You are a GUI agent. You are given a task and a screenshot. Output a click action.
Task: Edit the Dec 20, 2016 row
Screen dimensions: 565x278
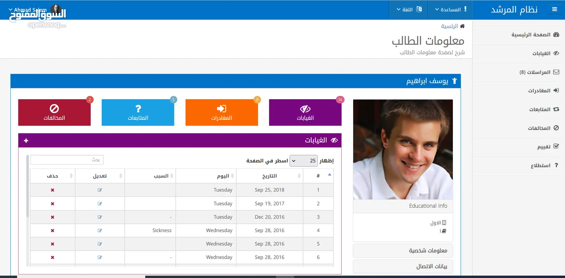tap(100, 217)
